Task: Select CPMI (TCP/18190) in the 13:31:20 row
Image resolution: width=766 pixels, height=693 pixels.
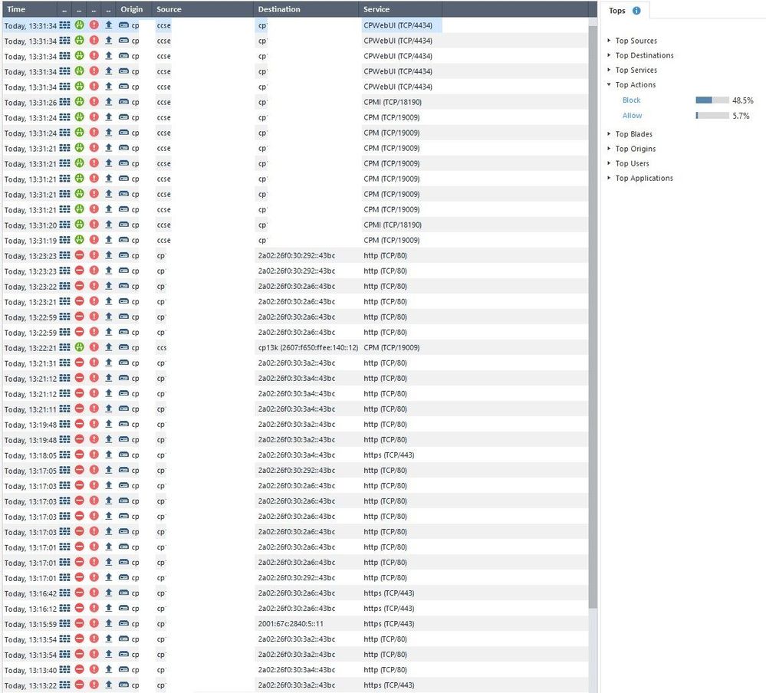Action: [x=393, y=225]
